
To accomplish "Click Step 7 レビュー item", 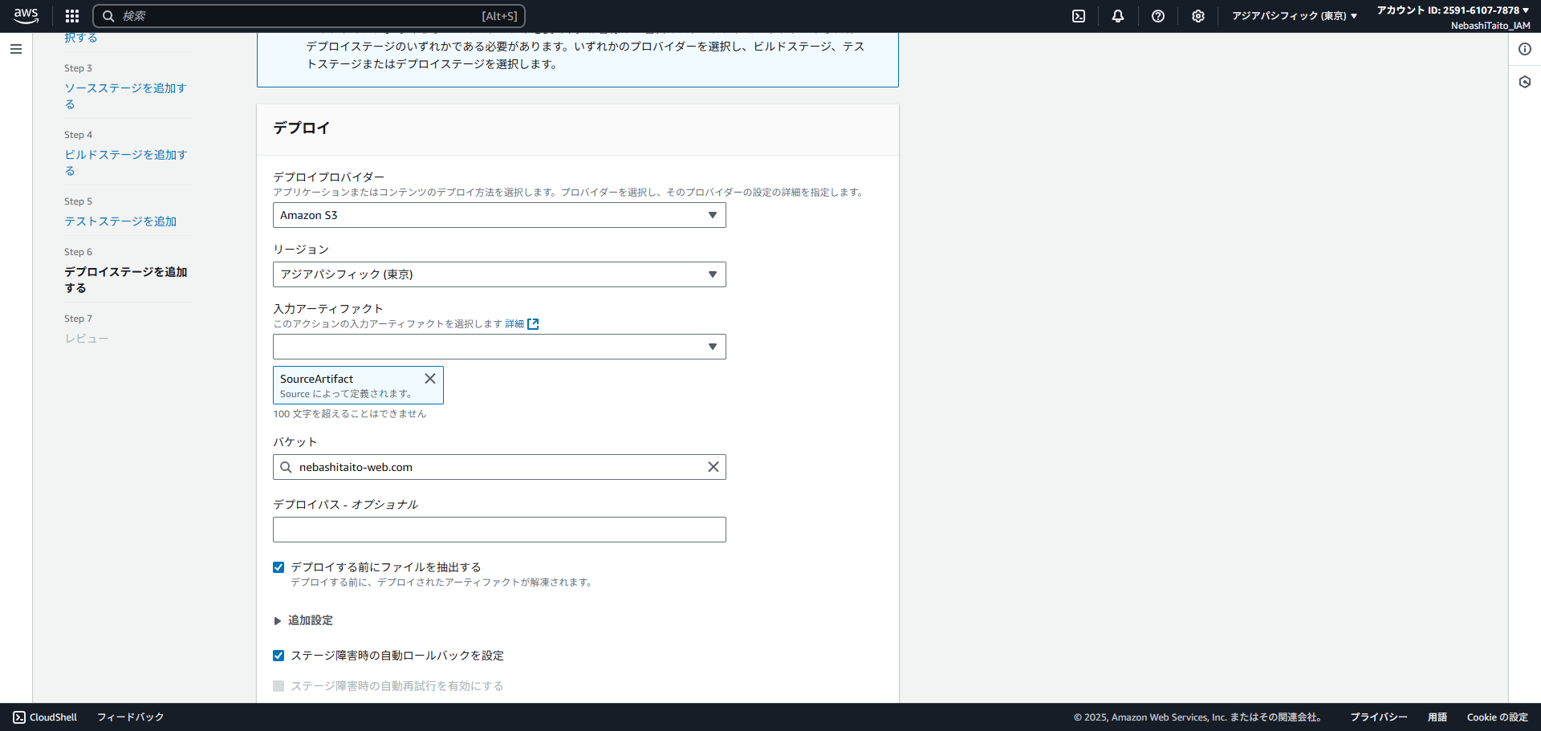I will pyautogui.click(x=87, y=339).
